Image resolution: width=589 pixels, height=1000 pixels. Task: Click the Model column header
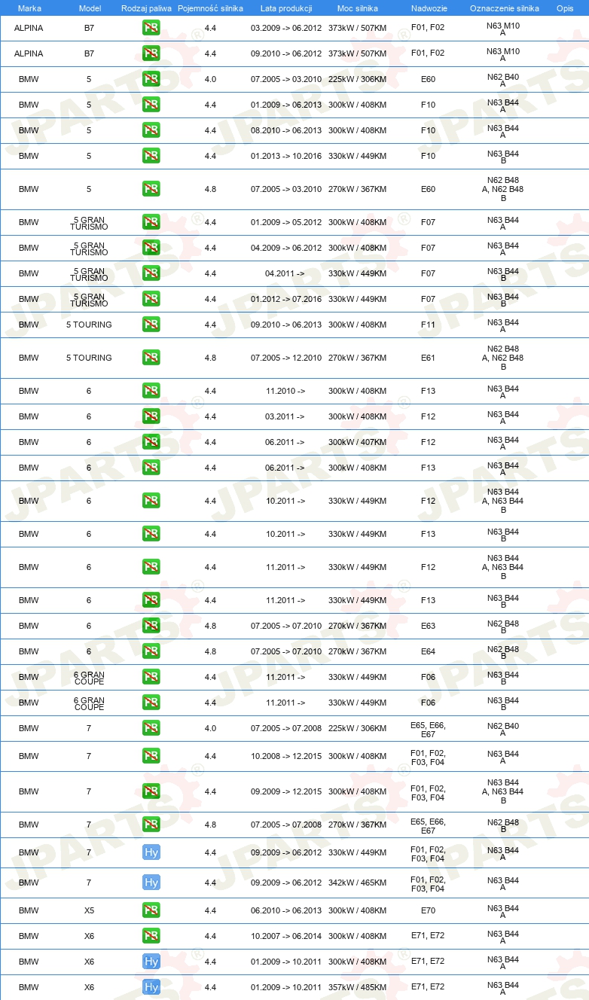coord(90,8)
